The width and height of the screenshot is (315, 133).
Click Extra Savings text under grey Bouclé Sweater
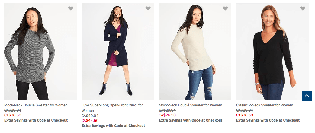[x=36, y=120]
